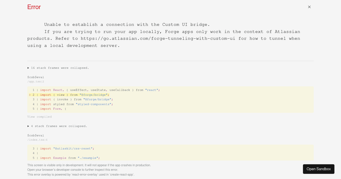Click the import Form code line
This screenshot has width=341, height=179.
coord(170,109)
